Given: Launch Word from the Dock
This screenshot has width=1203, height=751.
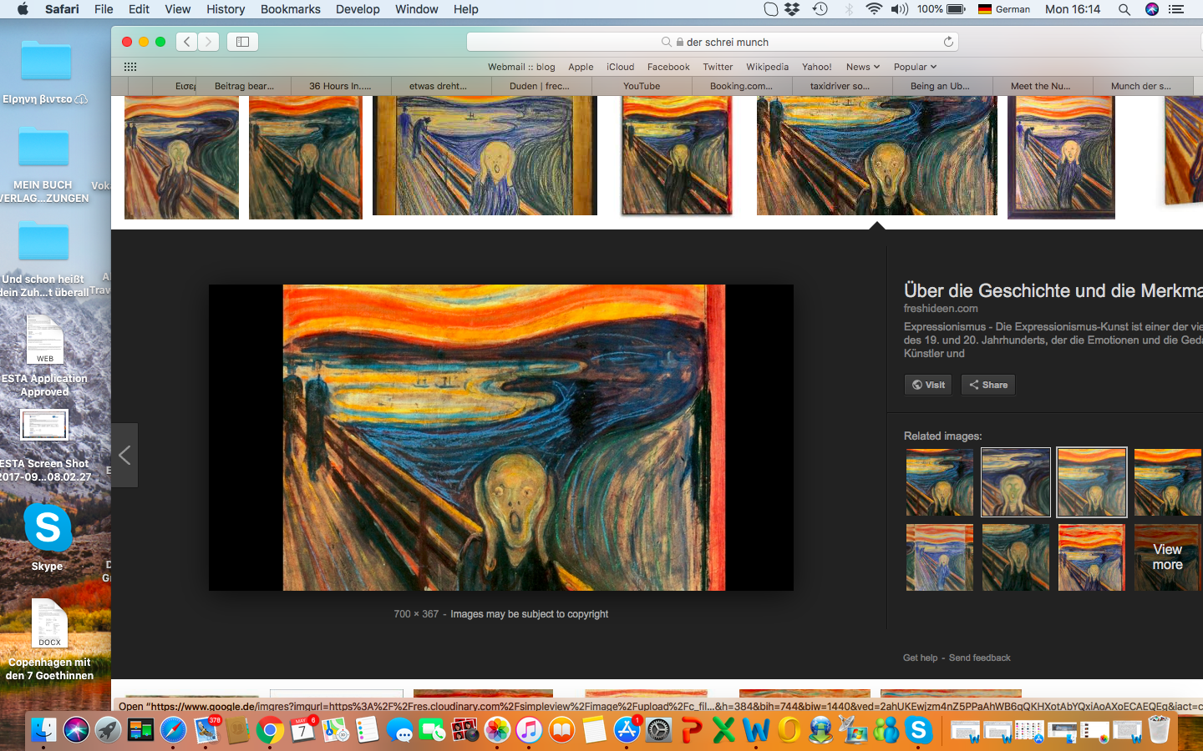Looking at the screenshot, I should (x=756, y=730).
